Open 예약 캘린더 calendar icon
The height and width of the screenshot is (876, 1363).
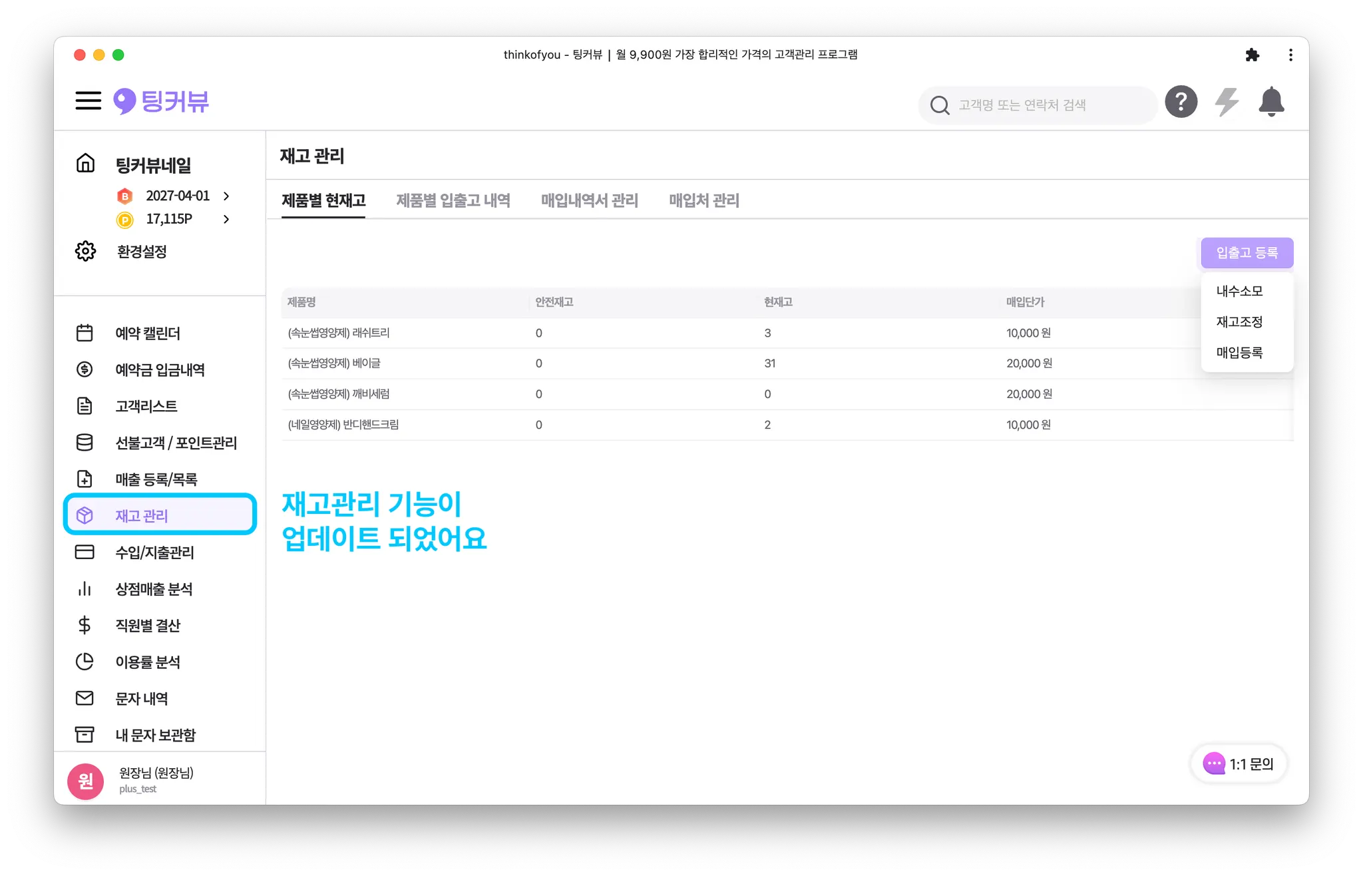point(85,333)
